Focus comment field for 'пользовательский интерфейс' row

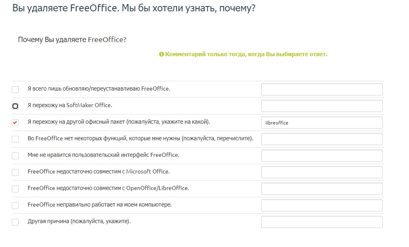[x=322, y=156]
